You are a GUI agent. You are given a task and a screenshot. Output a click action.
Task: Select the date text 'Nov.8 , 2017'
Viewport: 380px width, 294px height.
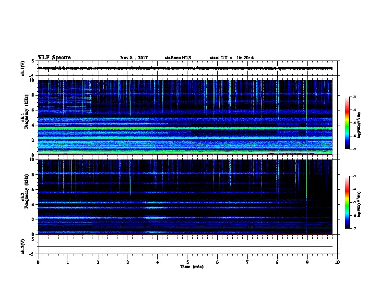click(134, 58)
